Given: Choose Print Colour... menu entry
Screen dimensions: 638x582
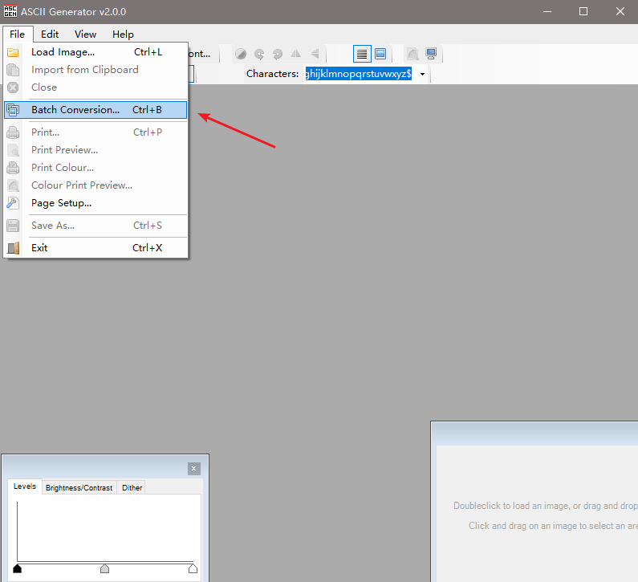Looking at the screenshot, I should pos(95,167).
